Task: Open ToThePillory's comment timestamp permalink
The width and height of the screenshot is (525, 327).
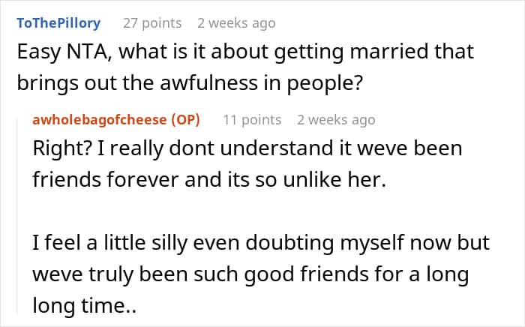Action: (236, 23)
